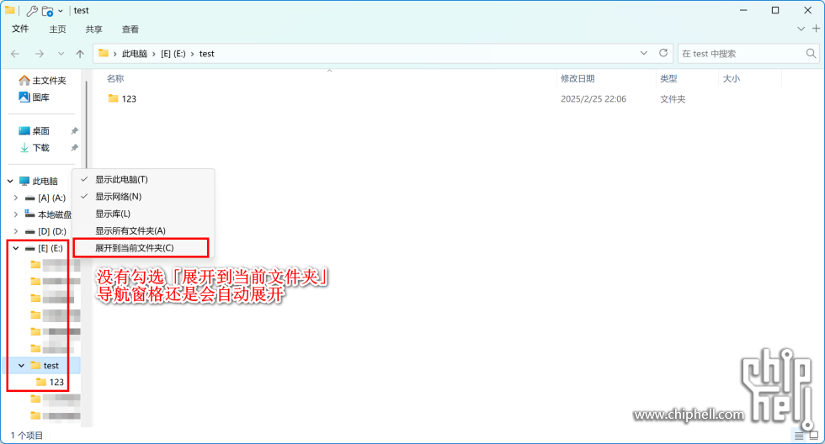Screen dimensions: 825x444
Task: Open 主文件夹 in the navigation pane
Action: pyautogui.click(x=42, y=81)
